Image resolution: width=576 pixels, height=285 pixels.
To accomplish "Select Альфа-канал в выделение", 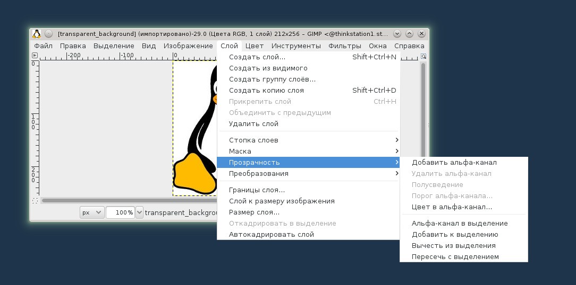I will click(x=463, y=223).
